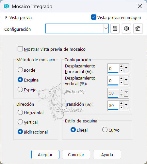This screenshot has height=164, width=147.
Task: Choose Curvo corner style
Action: (x=105, y=130)
